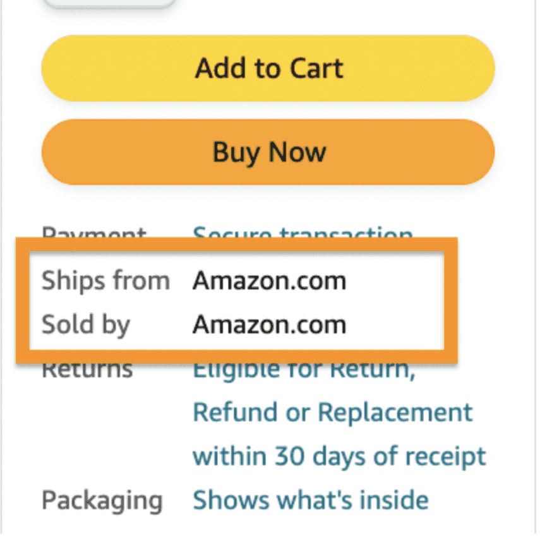Click Amazon.com next to Ships from
This screenshot has height=540, width=540.
pyautogui.click(x=270, y=280)
